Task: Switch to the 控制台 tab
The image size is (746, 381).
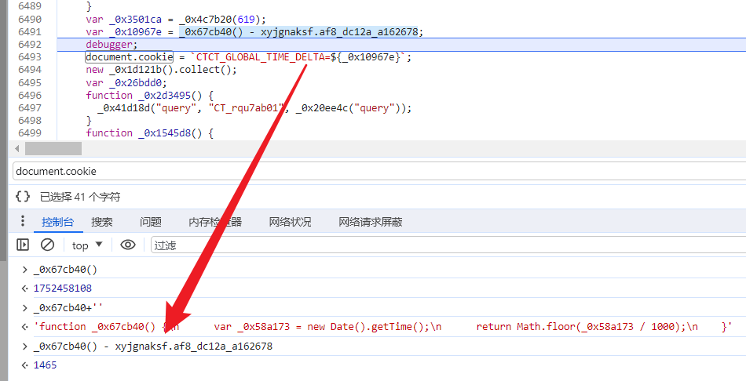Action: click(57, 222)
